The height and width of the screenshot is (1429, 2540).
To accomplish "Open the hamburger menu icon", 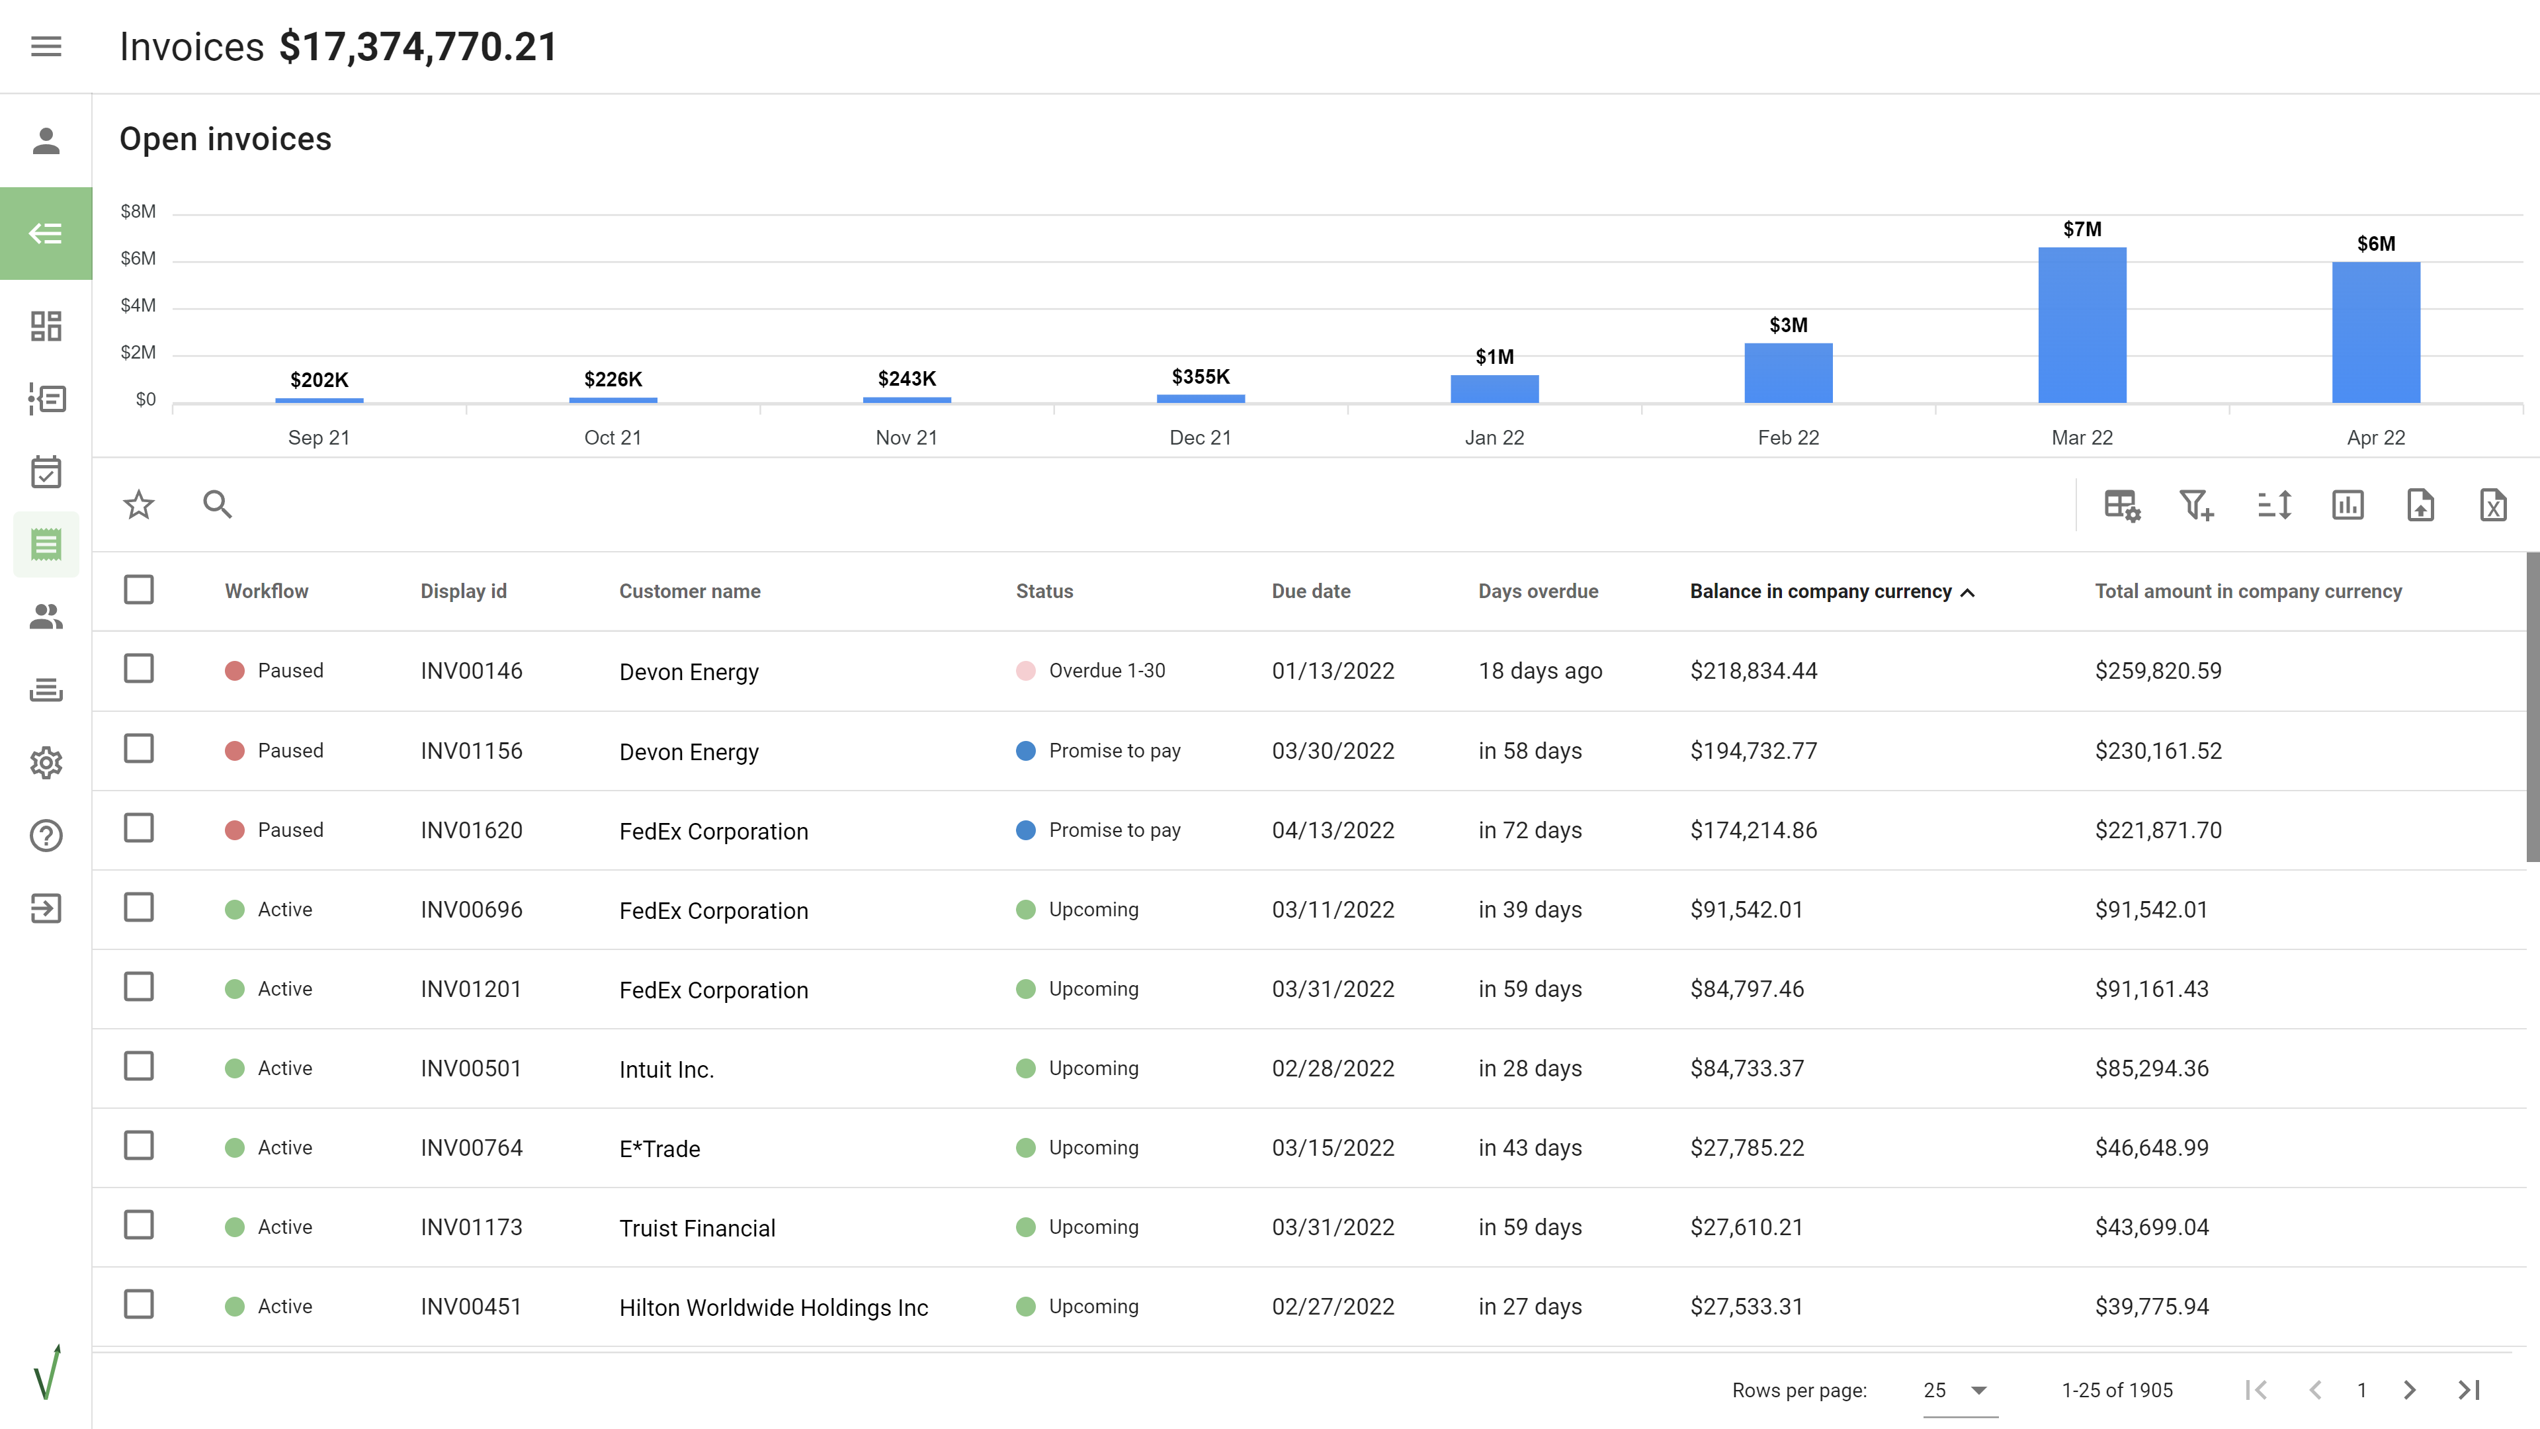I will (x=46, y=46).
